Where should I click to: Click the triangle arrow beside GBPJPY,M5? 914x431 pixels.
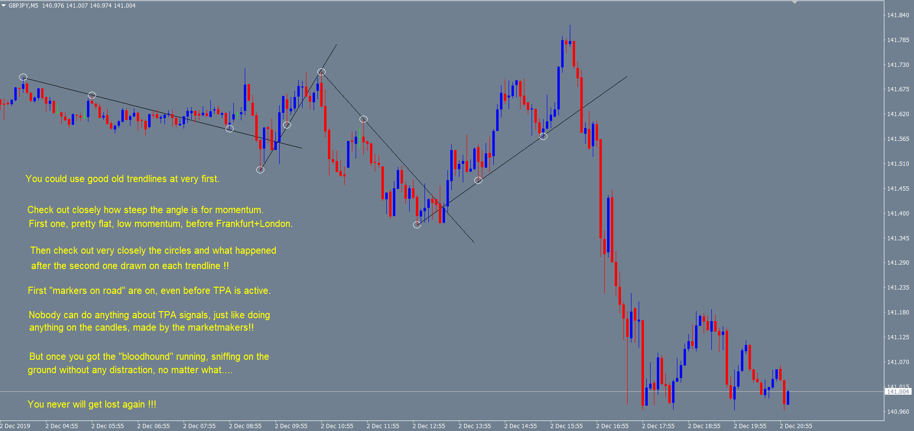coord(3,5)
